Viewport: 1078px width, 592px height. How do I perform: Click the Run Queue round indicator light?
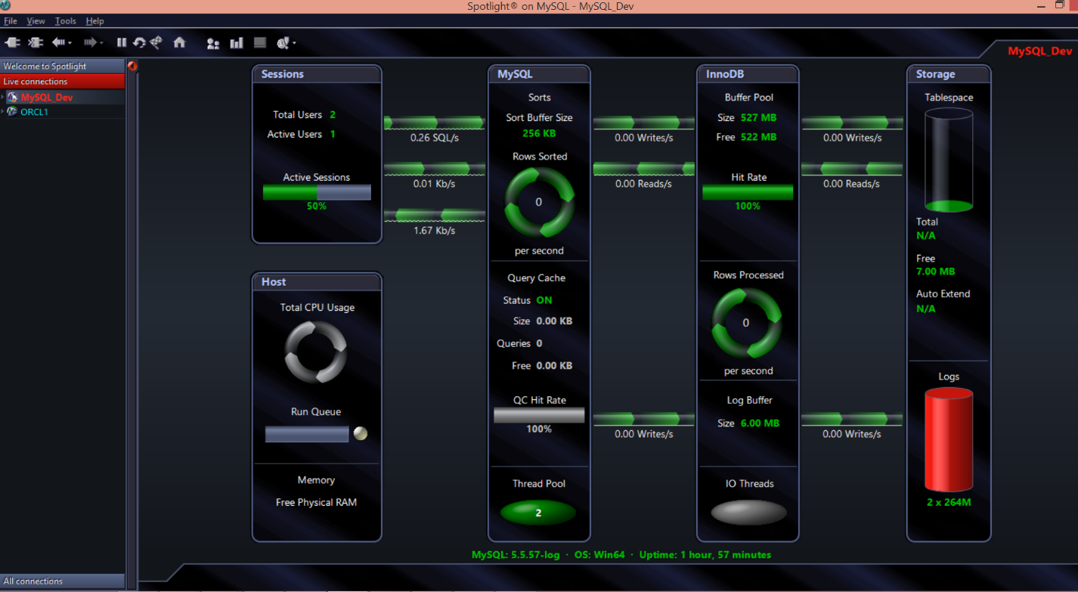pyautogui.click(x=361, y=433)
